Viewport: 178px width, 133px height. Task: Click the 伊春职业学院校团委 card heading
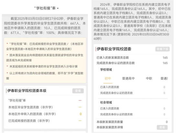114,49
